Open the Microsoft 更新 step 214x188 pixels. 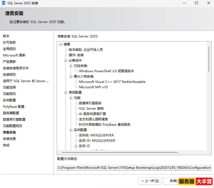click(x=14, y=55)
